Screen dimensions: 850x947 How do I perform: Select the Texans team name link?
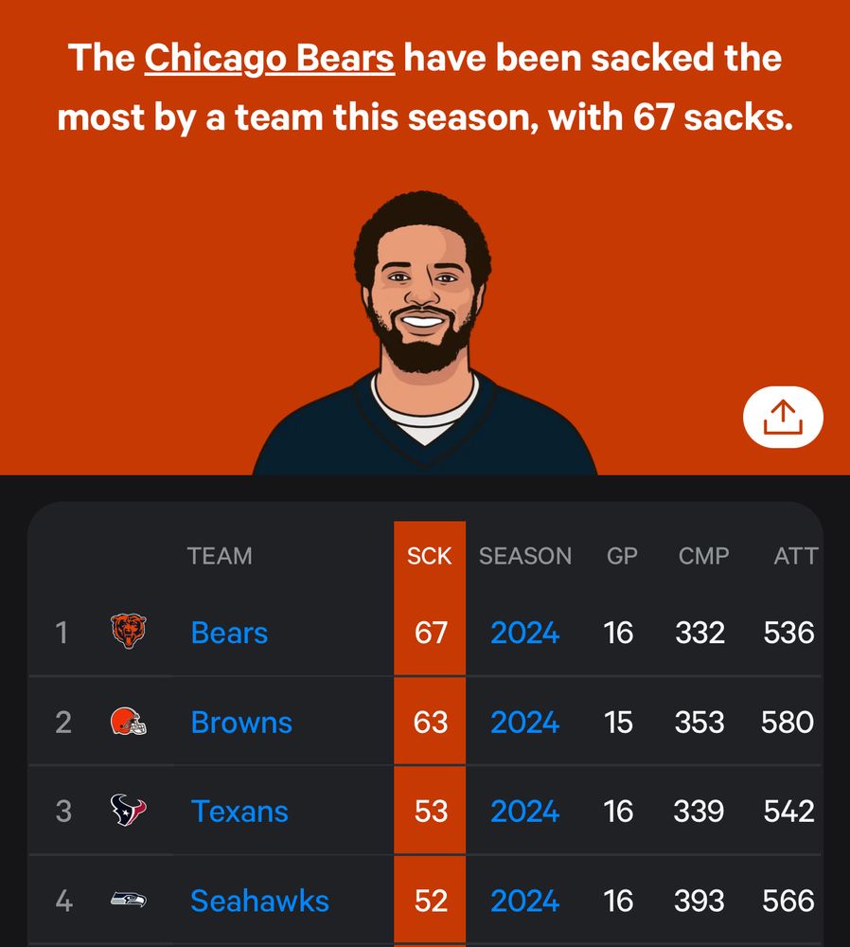pyautogui.click(x=239, y=812)
